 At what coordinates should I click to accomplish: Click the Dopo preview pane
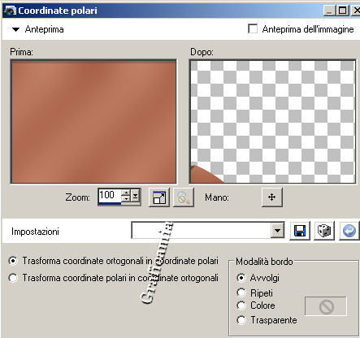(272, 121)
